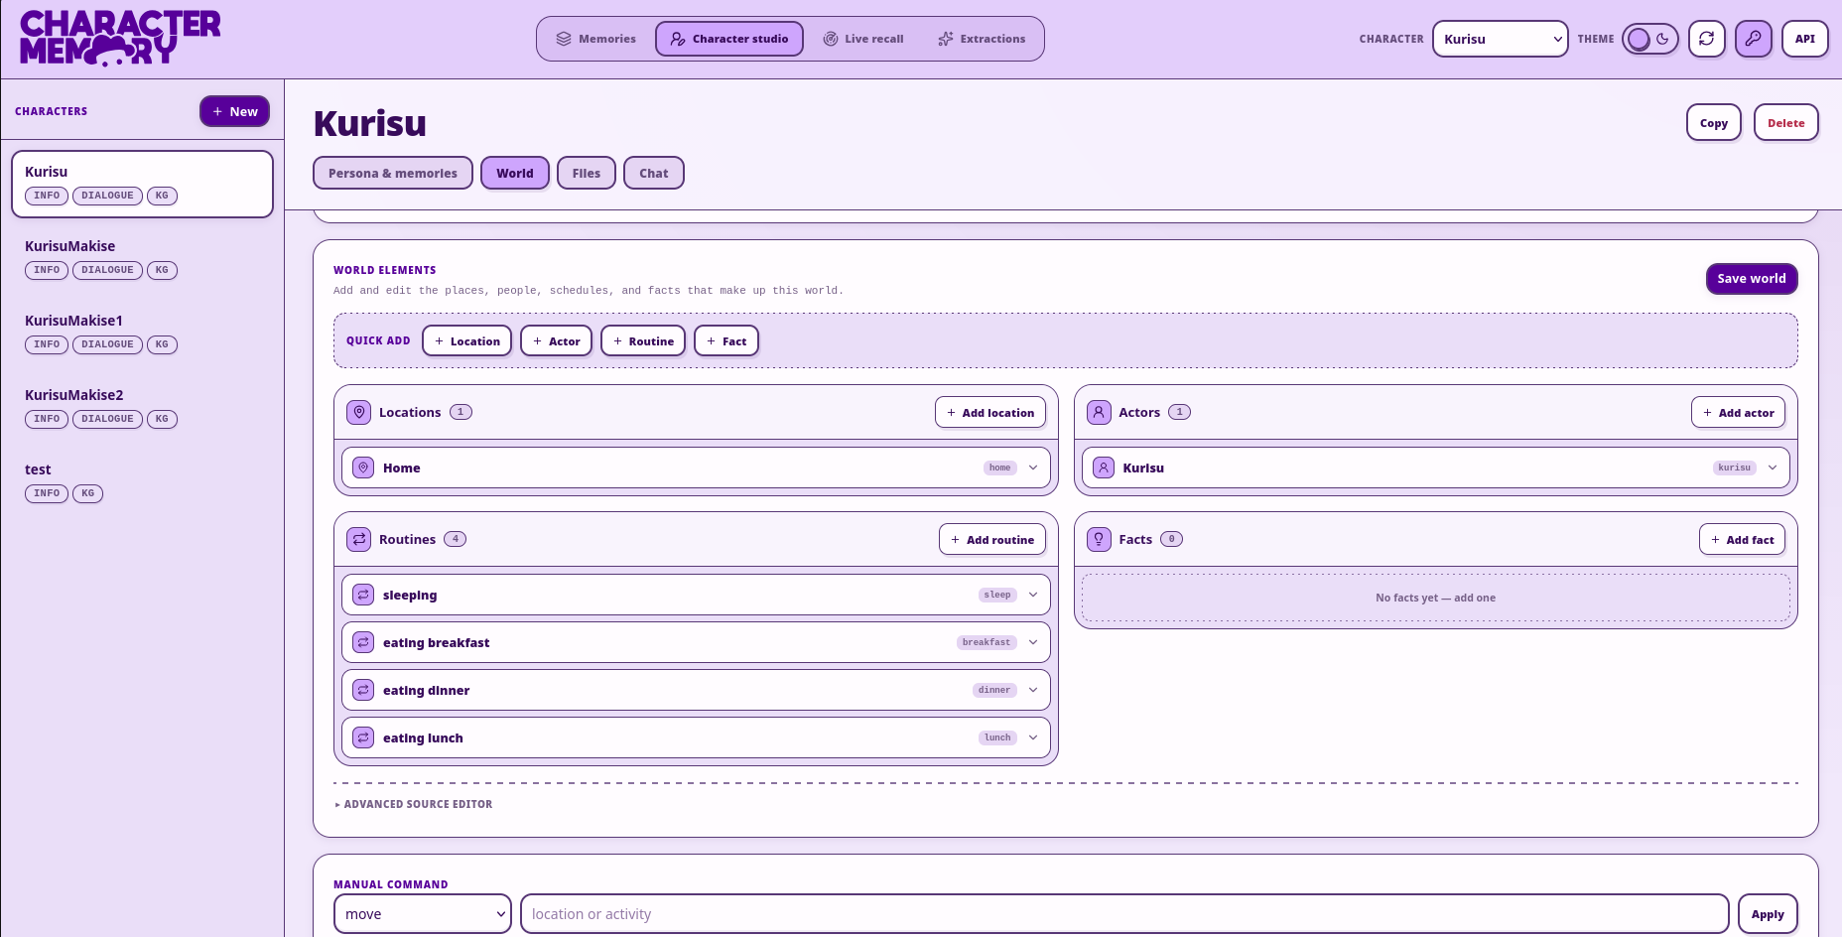Click the Locations section pin icon
Viewport: 1842px width, 937px height.
(x=359, y=412)
